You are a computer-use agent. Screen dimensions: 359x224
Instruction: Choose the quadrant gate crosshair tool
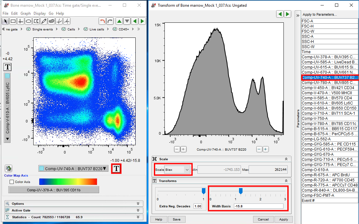click(21, 21)
